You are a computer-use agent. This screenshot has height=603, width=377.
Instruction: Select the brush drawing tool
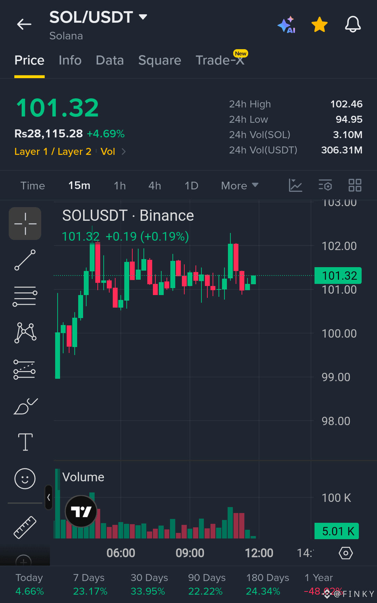(25, 406)
